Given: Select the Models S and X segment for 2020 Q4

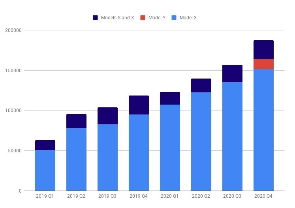Looking at the screenshot, I should (x=263, y=50).
